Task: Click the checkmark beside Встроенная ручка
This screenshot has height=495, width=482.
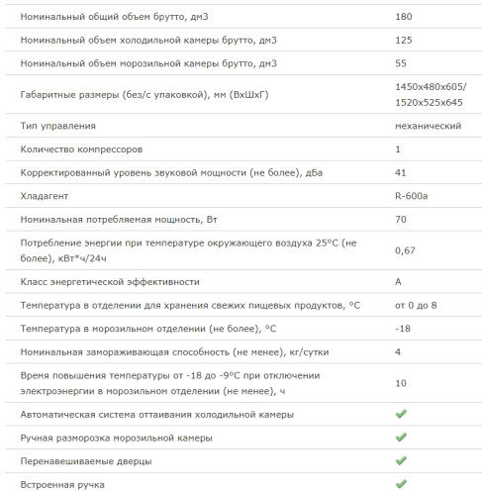Action: tap(401, 484)
